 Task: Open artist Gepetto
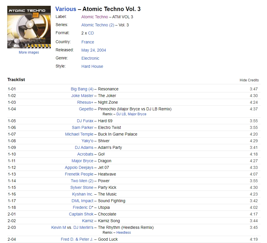pos(86,109)
